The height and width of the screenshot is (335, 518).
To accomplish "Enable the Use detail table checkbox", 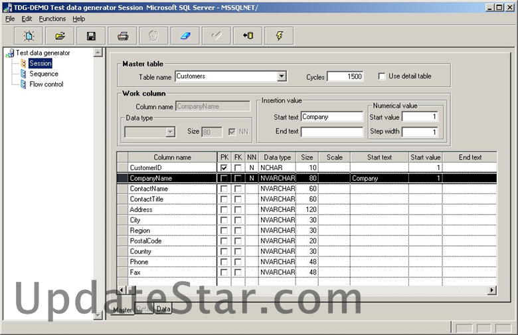I will click(382, 76).
